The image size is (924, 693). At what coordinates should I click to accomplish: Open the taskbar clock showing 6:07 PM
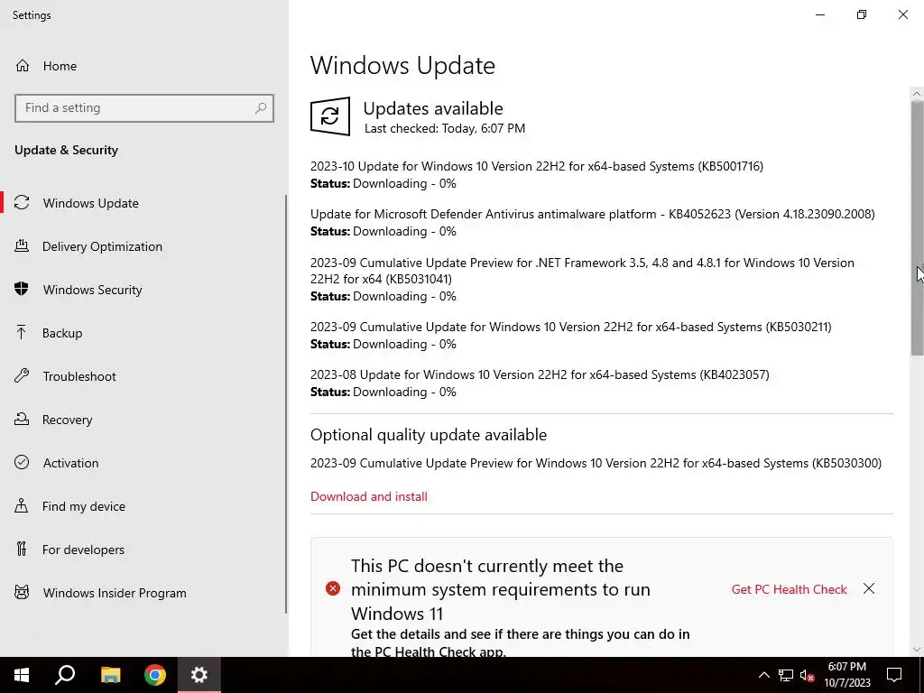click(x=846, y=675)
